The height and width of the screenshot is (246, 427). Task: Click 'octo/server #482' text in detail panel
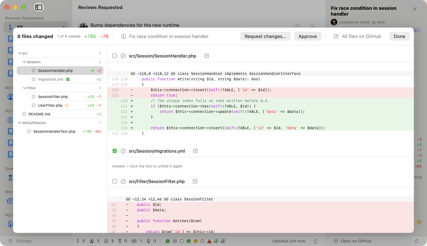click(354, 22)
